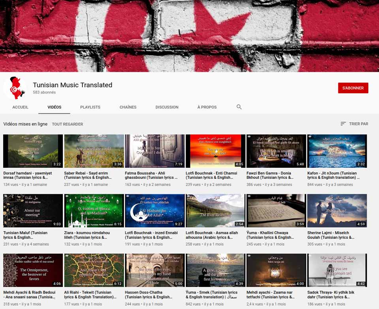Play the Hassen Doss-Chatha thumbnail
The width and height of the screenshot is (379, 309).
point(155,270)
